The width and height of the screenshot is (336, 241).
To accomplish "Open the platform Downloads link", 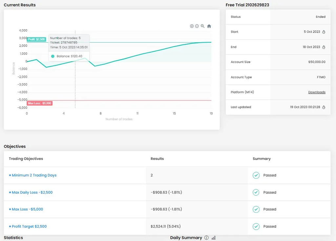I will click(x=317, y=92).
